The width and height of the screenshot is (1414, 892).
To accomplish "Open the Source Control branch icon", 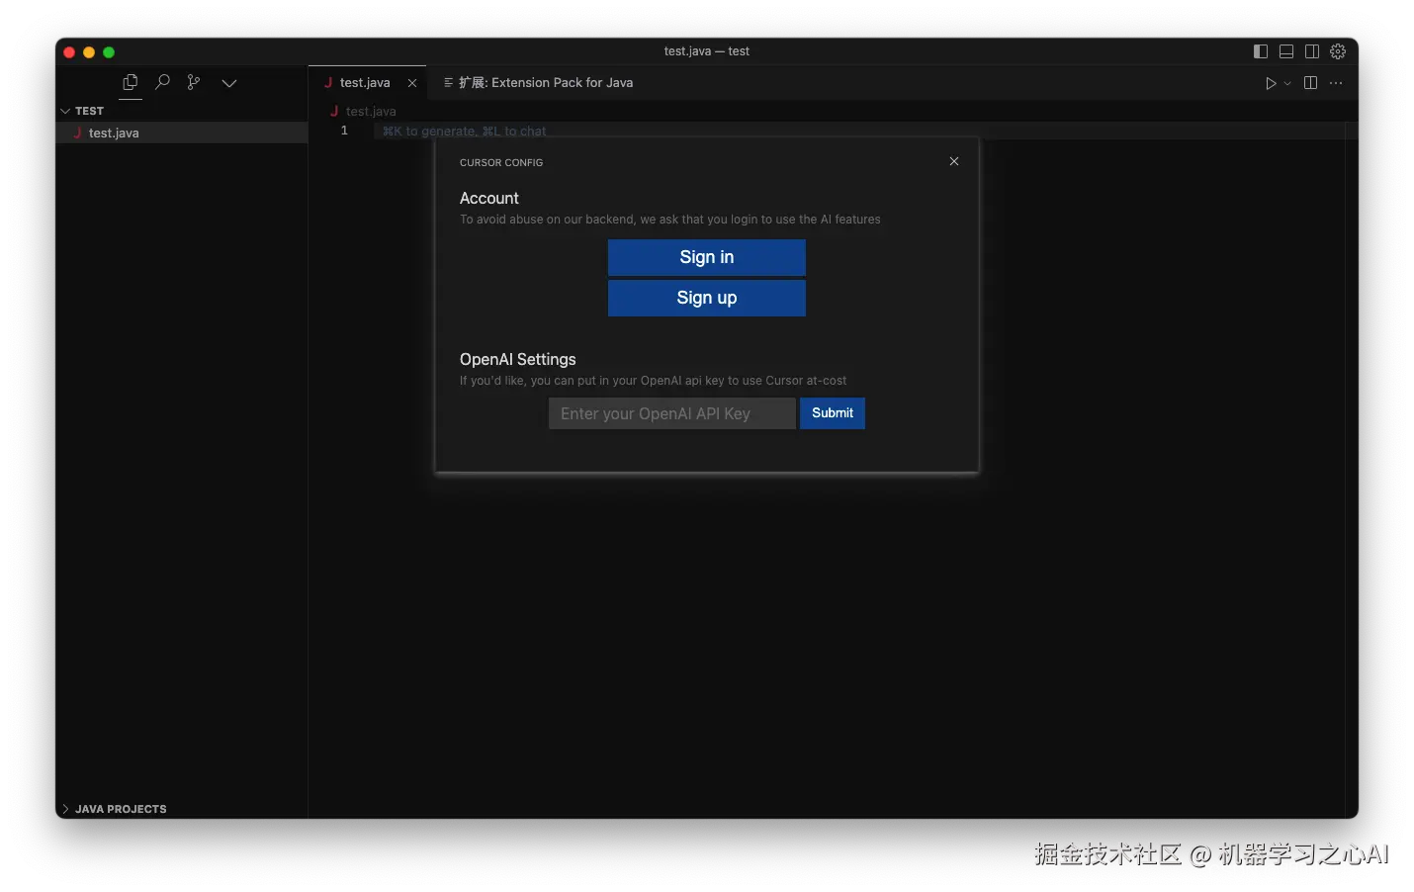I will (194, 83).
